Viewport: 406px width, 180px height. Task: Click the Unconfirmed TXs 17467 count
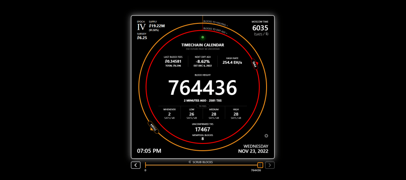tap(203, 129)
